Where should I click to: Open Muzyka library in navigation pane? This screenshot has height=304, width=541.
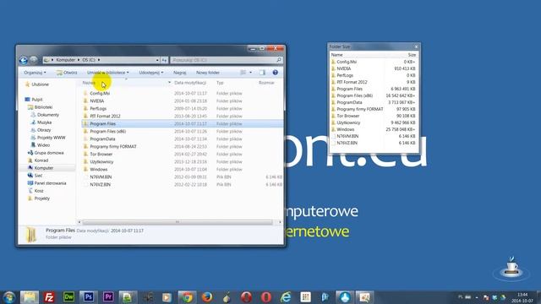tap(41, 122)
